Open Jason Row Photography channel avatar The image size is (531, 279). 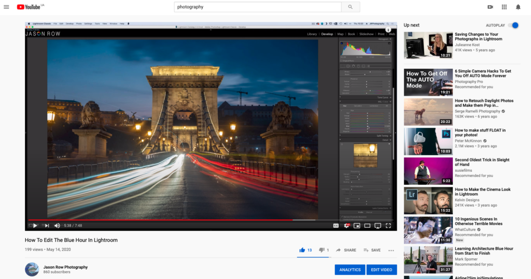(32, 270)
